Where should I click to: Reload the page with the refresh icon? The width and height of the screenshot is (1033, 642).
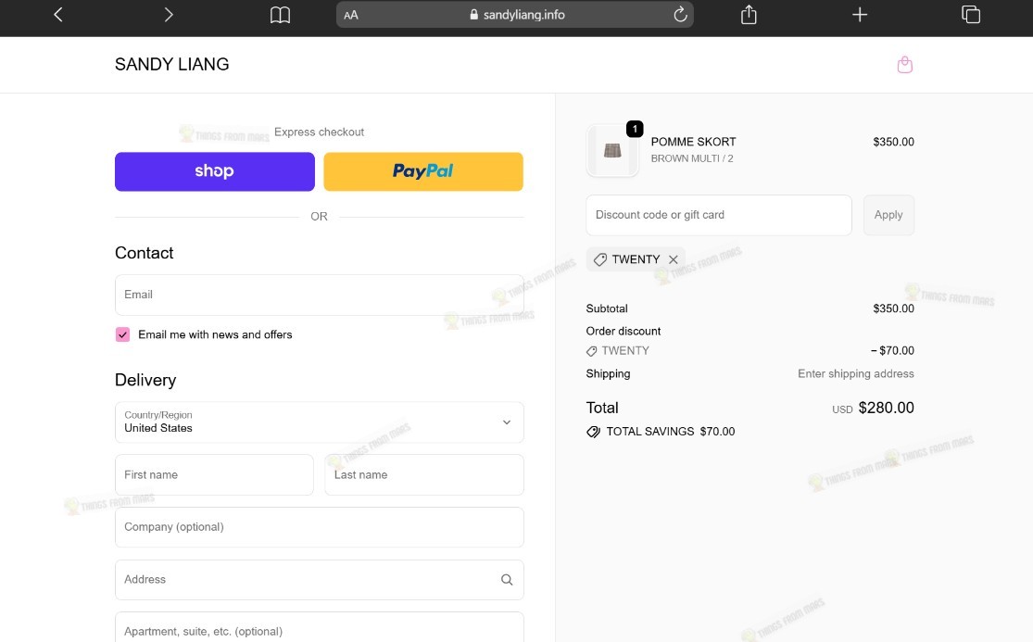click(680, 15)
